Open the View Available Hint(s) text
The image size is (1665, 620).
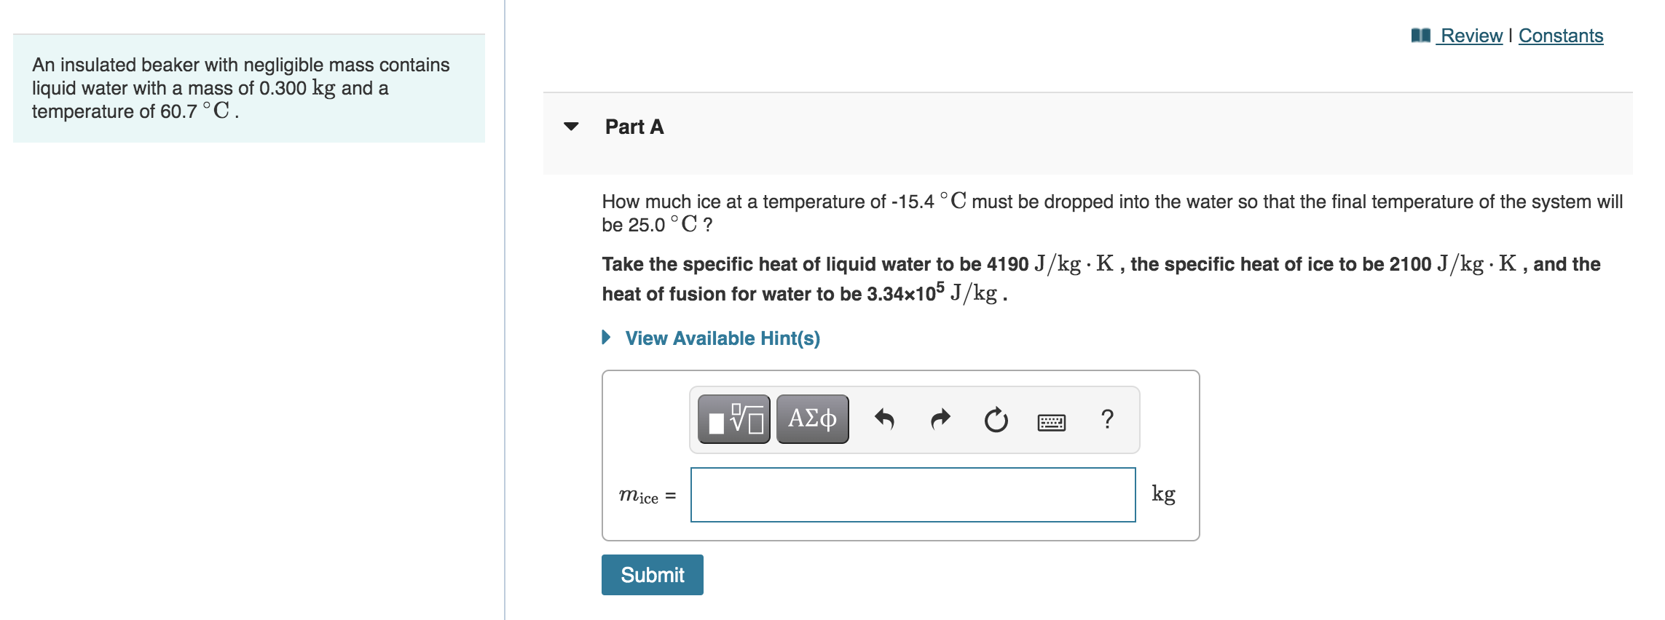point(723,338)
